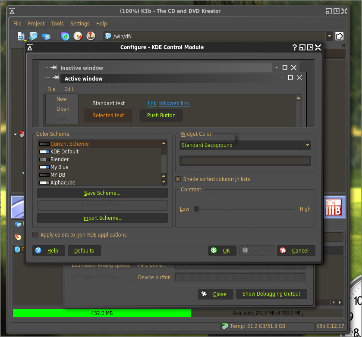Click the Contrast slider handle
The image size is (362, 337).
coord(196,209)
